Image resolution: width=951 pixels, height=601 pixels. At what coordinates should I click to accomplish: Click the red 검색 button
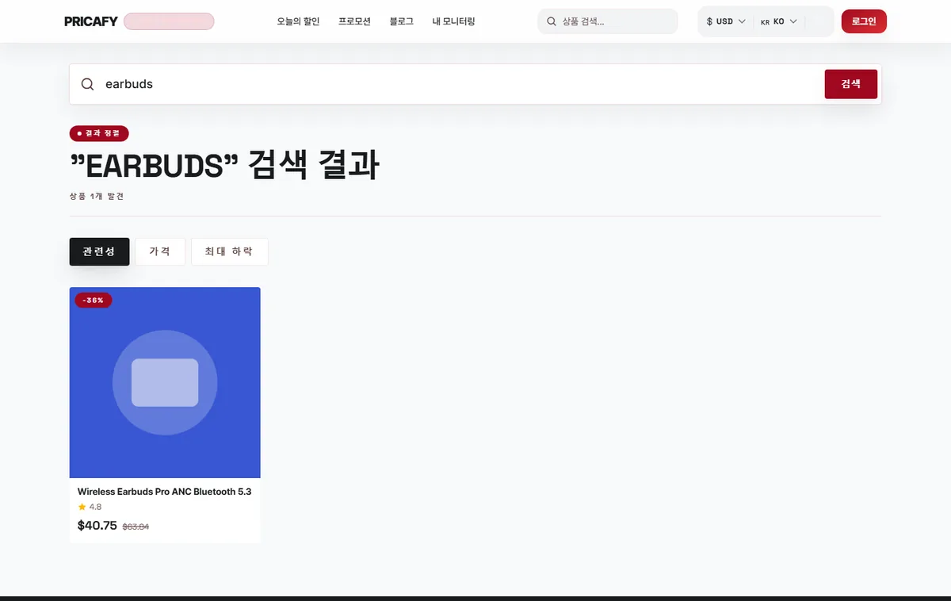pos(851,84)
